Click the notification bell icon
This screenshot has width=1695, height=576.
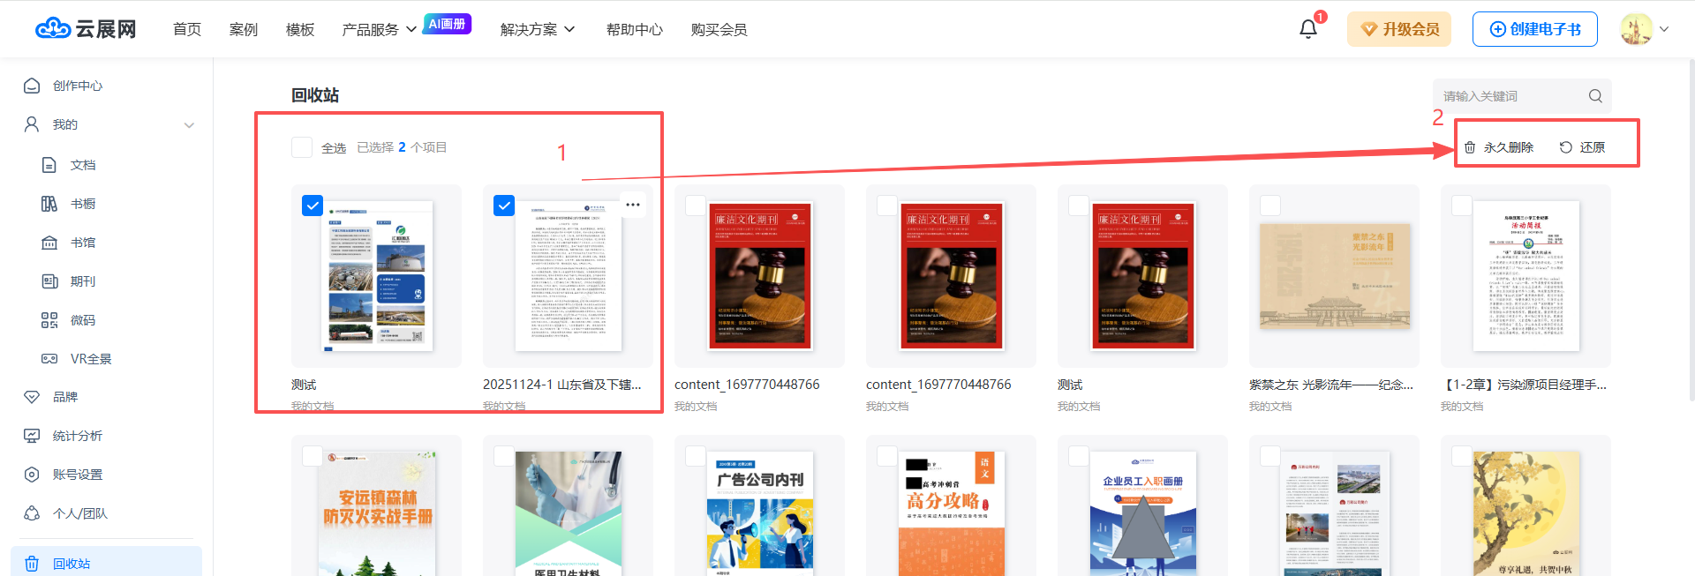[x=1307, y=29]
